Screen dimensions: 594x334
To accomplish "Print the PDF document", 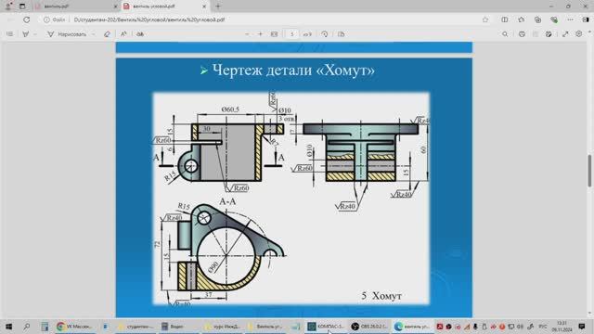I will (x=522, y=34).
